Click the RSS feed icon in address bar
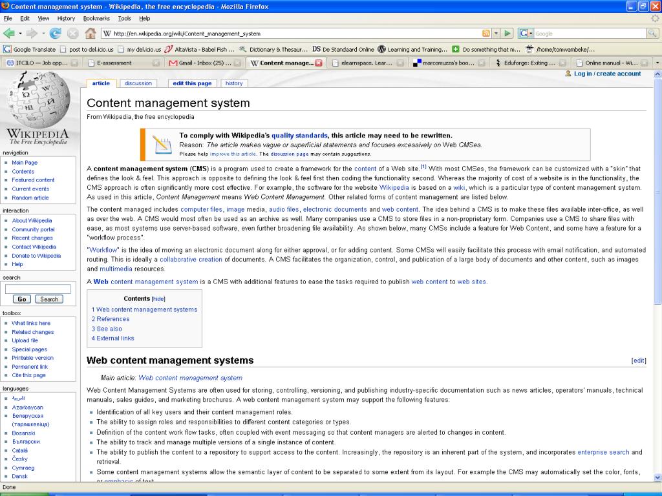662x496 pixels. 486,34
